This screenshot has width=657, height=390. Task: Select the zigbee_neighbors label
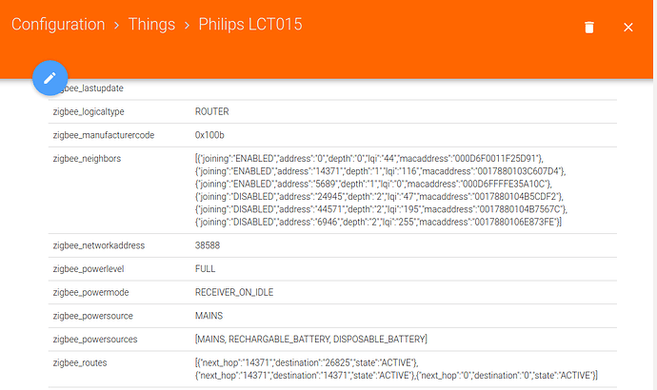(x=87, y=159)
